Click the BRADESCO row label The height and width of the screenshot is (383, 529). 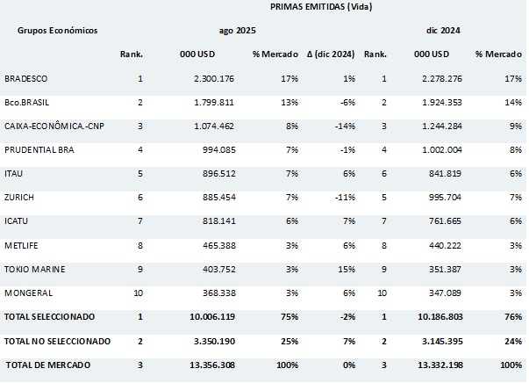(x=27, y=80)
